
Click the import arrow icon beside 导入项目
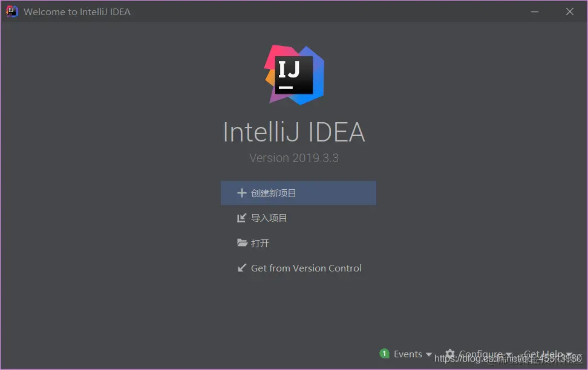pos(242,218)
